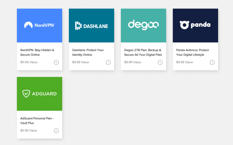The width and height of the screenshot is (233, 145).
Task: Select '$4.99 Value' on Dashlane card
Action: [x=80, y=62]
